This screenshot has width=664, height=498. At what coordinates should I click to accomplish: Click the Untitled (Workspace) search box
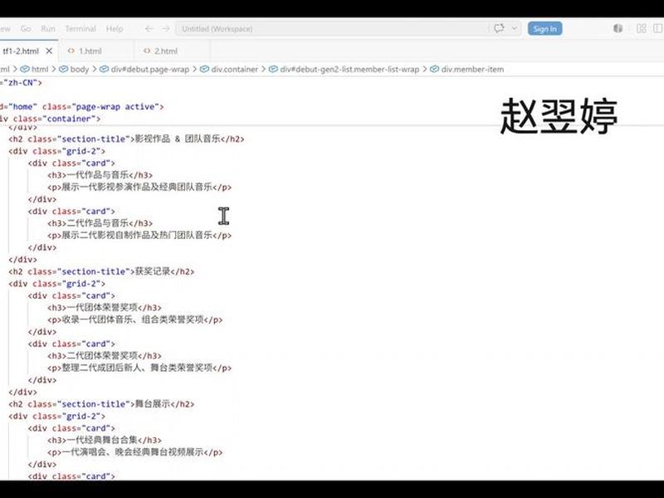(x=331, y=29)
